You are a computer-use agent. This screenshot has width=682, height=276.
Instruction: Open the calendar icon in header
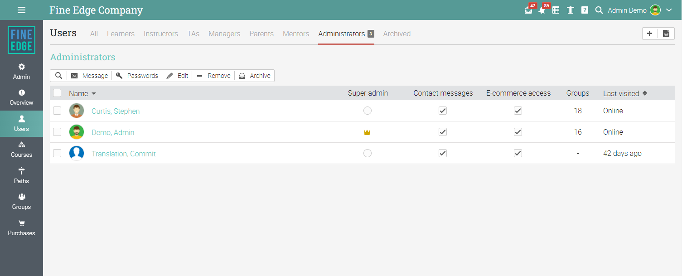pyautogui.click(x=556, y=10)
